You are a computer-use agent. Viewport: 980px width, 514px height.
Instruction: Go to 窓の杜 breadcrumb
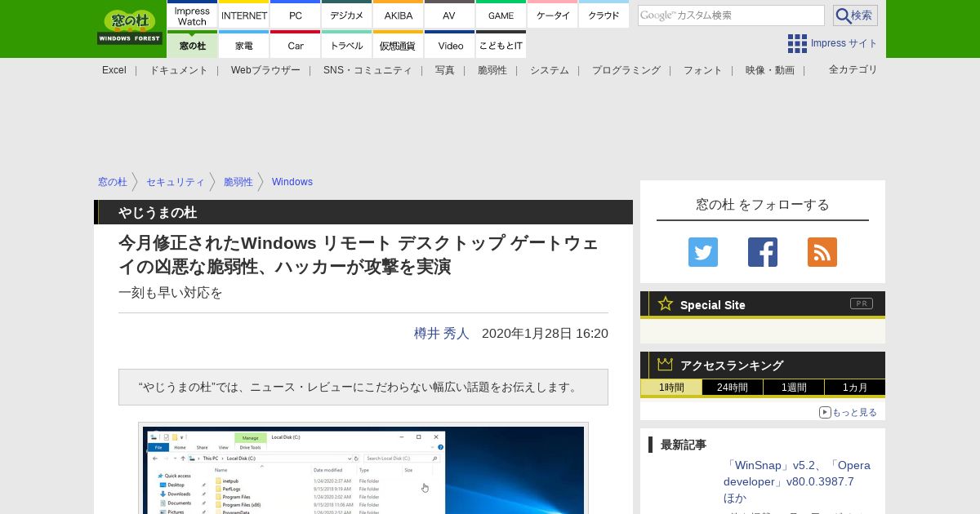point(113,182)
